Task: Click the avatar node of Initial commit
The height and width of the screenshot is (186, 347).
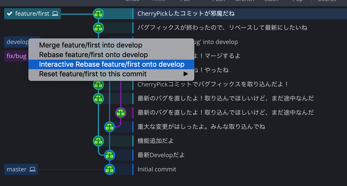Action: [109, 169]
